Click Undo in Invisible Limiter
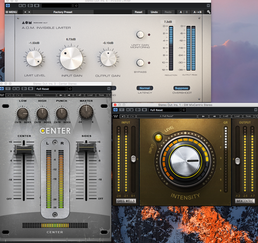Screen dimensions: 258x243 pyautogui.click(x=154, y=12)
